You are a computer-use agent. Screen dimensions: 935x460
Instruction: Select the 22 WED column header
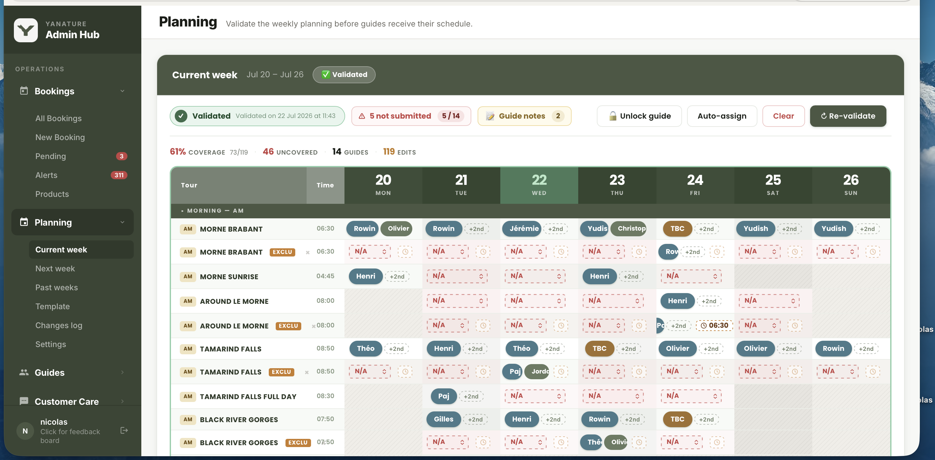(x=539, y=185)
